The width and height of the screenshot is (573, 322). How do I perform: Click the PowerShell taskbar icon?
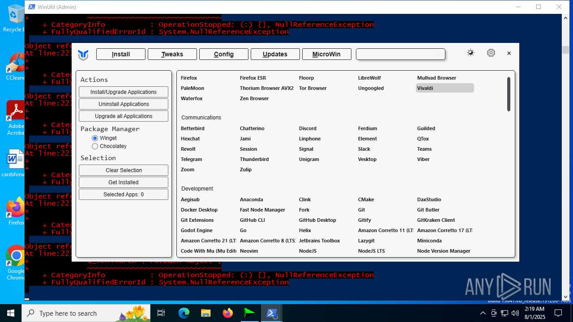click(x=272, y=313)
